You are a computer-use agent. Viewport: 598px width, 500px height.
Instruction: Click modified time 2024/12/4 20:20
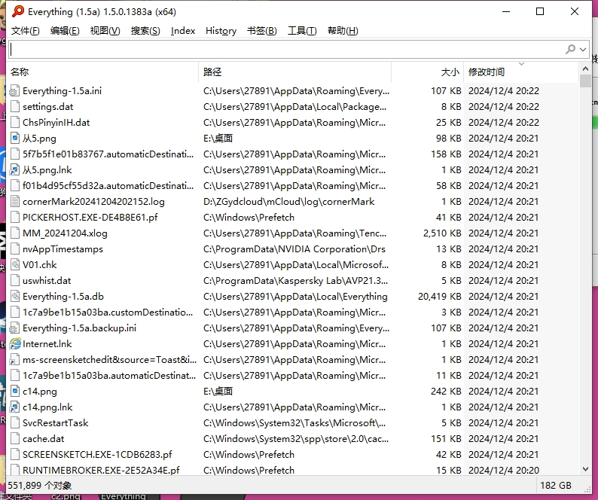coord(504,470)
